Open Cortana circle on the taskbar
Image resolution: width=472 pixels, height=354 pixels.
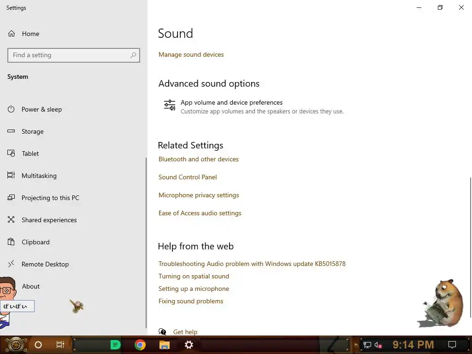[x=38, y=345]
